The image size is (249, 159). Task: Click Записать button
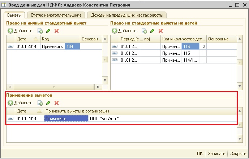point(216,154)
